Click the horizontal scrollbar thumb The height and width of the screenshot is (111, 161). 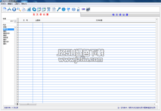(x=28, y=104)
